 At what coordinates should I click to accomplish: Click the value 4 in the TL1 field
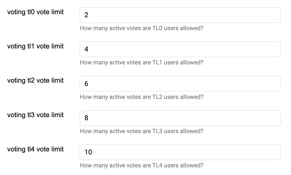86,49
